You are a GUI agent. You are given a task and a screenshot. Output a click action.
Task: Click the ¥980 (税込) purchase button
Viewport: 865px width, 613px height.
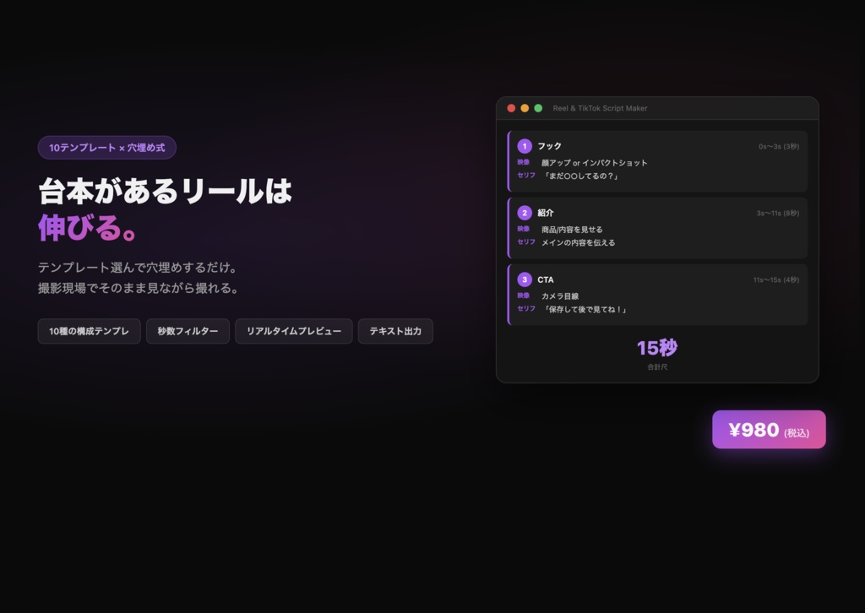click(x=769, y=429)
